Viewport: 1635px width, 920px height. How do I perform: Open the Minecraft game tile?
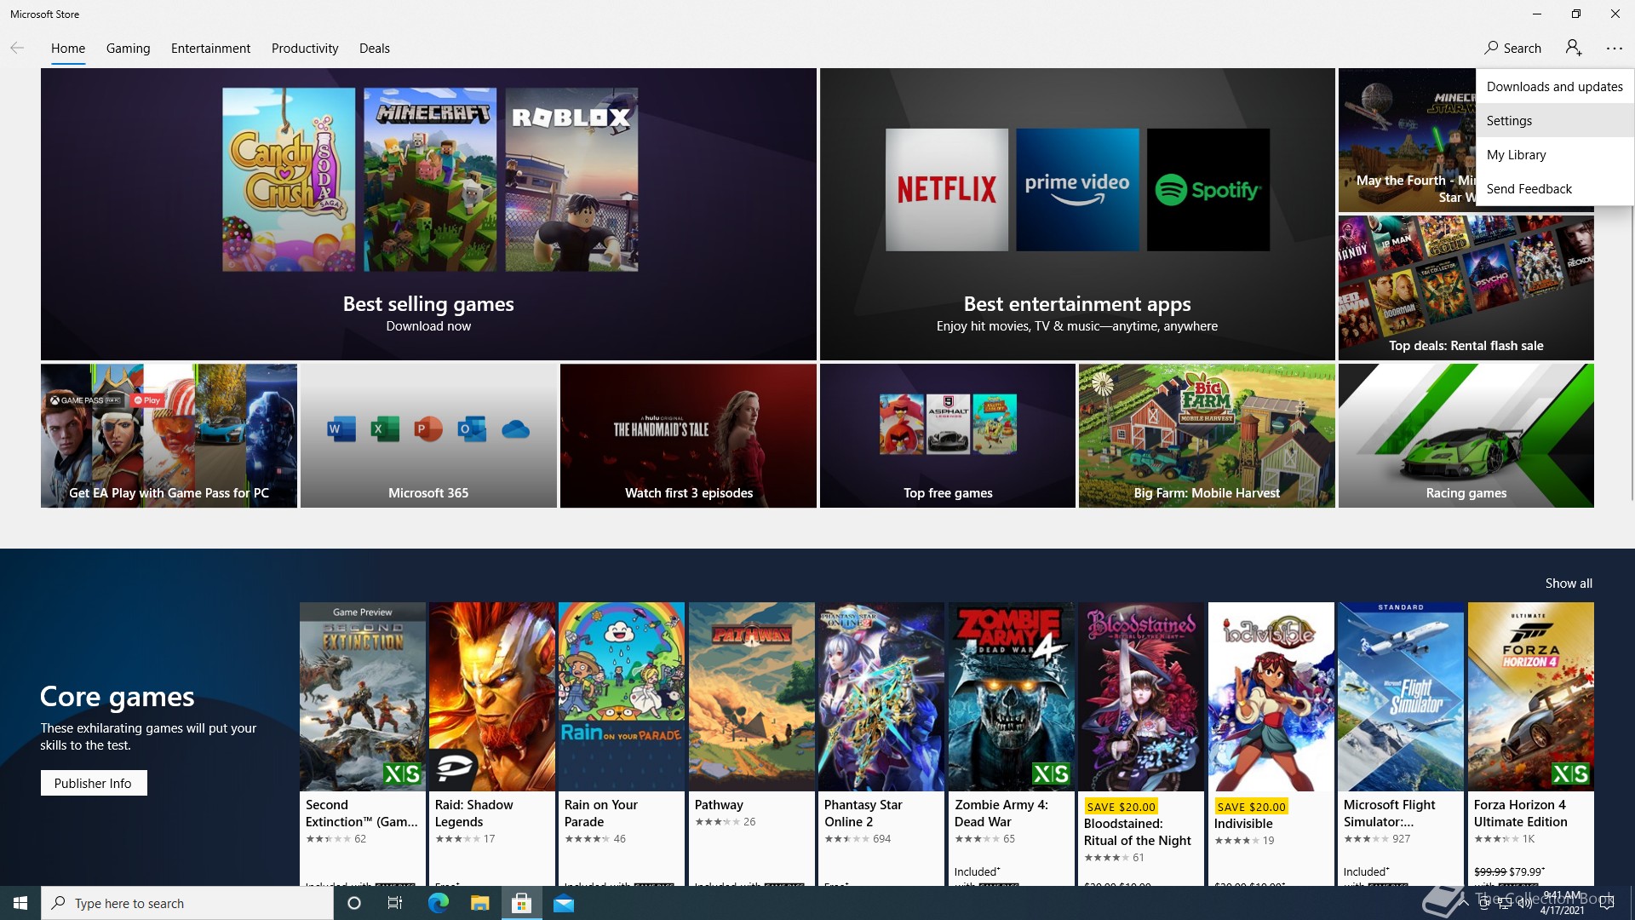point(430,180)
